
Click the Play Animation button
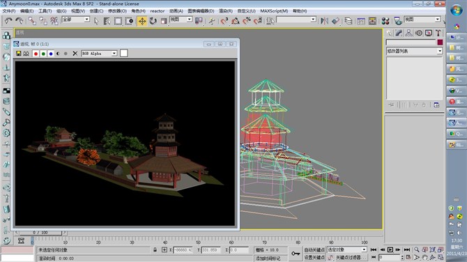point(390,249)
